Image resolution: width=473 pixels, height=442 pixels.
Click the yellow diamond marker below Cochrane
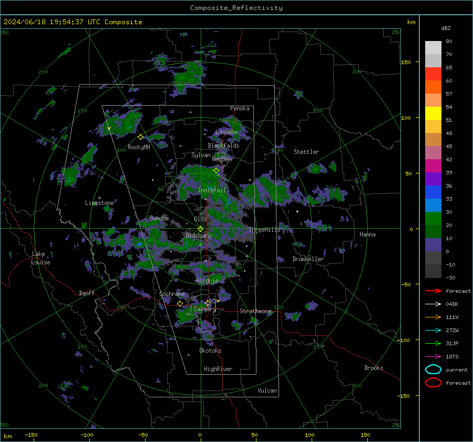[180, 304]
